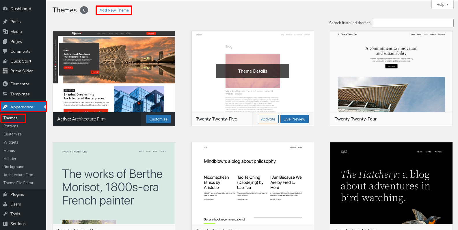Screen dimensions: 458x230
Task: Click the Plugins plug icon
Action: [5, 194]
